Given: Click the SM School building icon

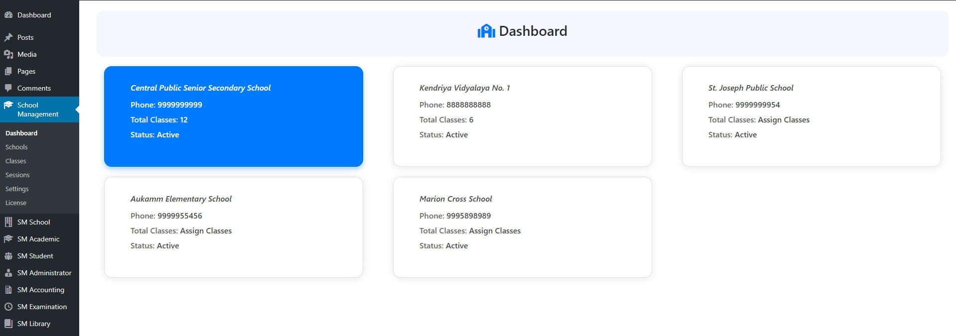Looking at the screenshot, I should coord(8,222).
